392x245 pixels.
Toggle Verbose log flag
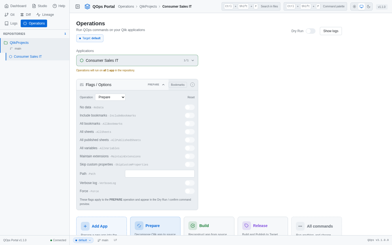190,183
